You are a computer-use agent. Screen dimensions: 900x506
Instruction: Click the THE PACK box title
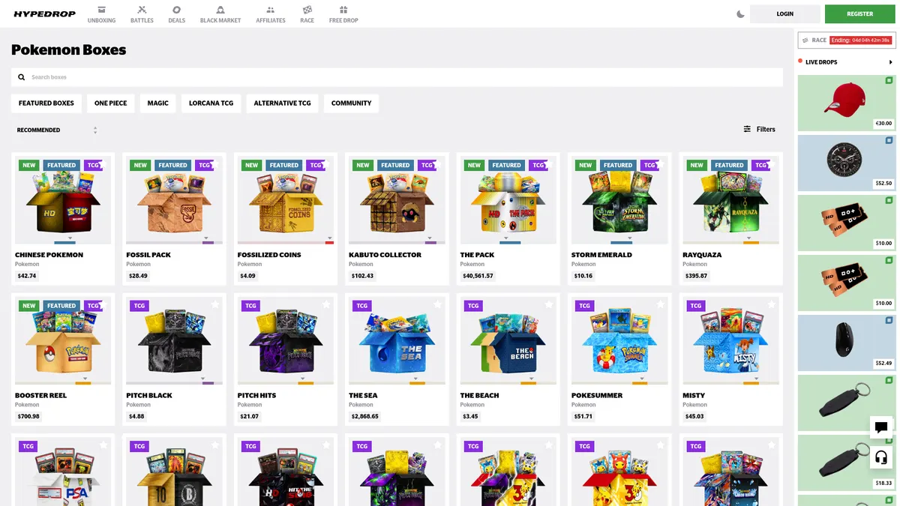(477, 255)
